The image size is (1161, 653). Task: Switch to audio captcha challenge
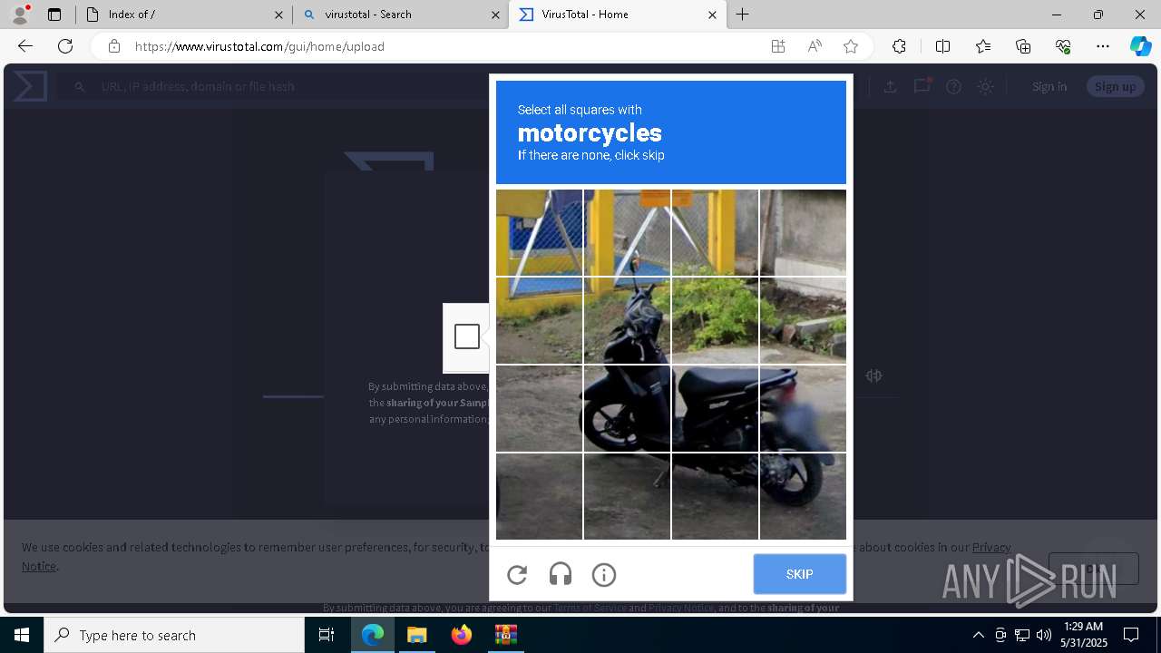click(561, 574)
